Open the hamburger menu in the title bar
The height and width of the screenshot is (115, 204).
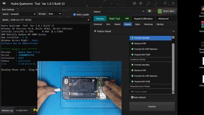pyautogui.click(x=4, y=4)
